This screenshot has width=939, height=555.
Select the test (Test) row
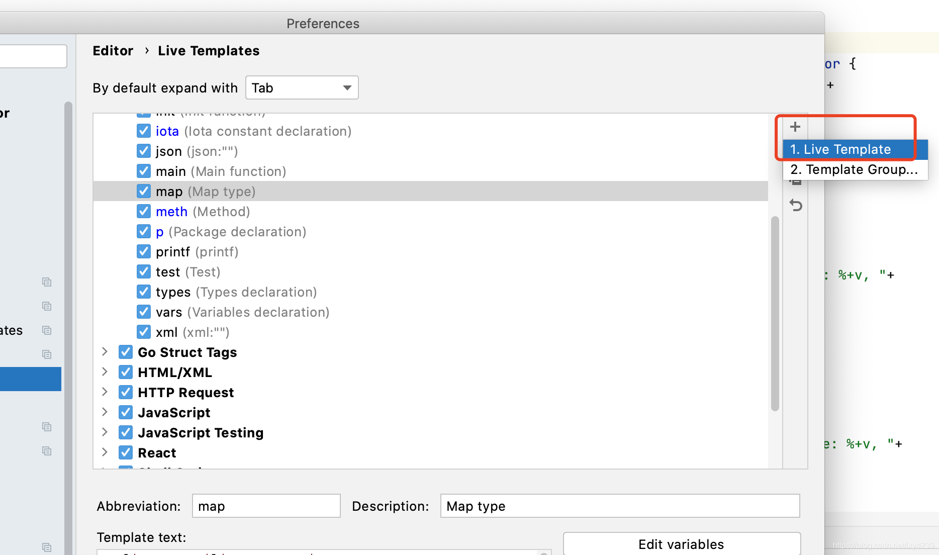click(x=431, y=271)
